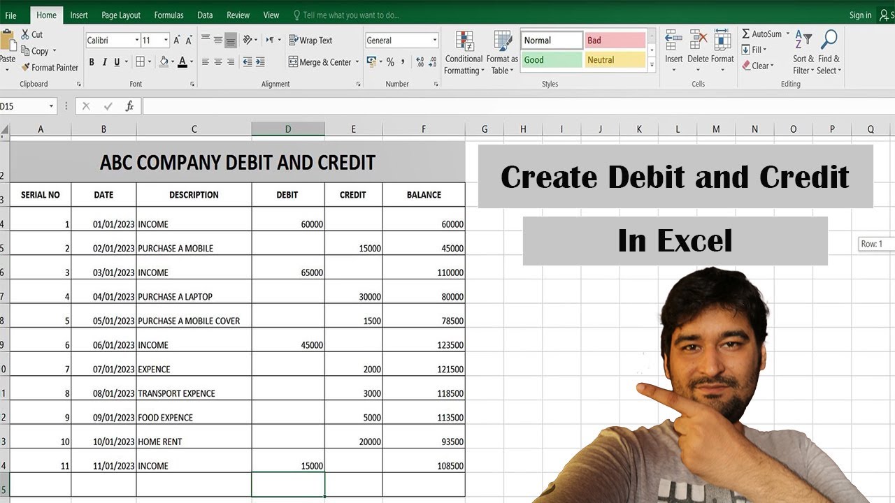Apply Comma Style format
Screen dimensions: 895x503
coord(403,62)
